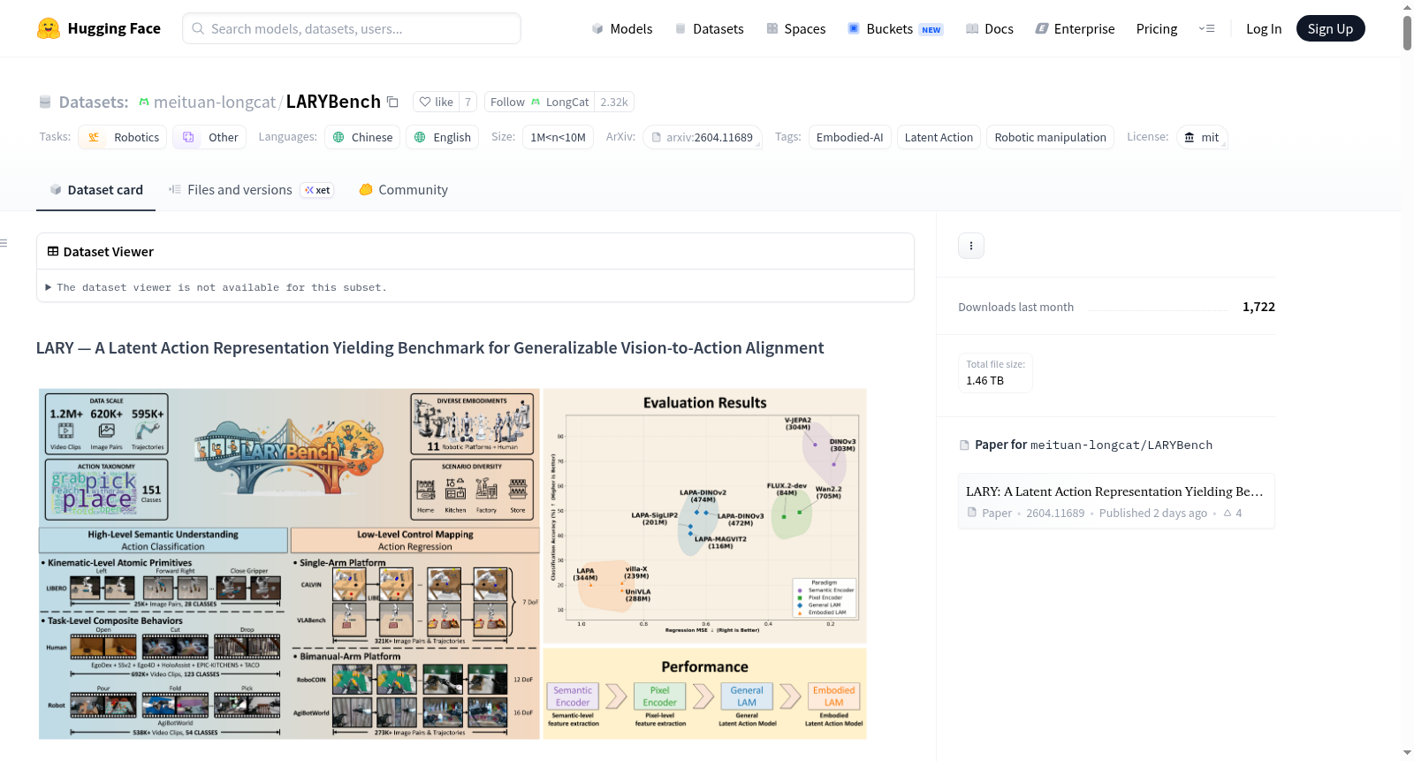
Task: Select the English language tag
Action: tap(443, 137)
